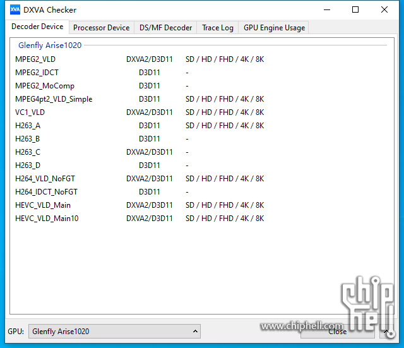Switch to the Trace Log tab

[217, 28]
